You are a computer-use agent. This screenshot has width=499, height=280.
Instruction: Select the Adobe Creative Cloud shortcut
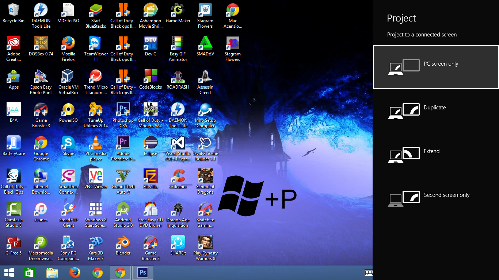[x=14, y=49]
